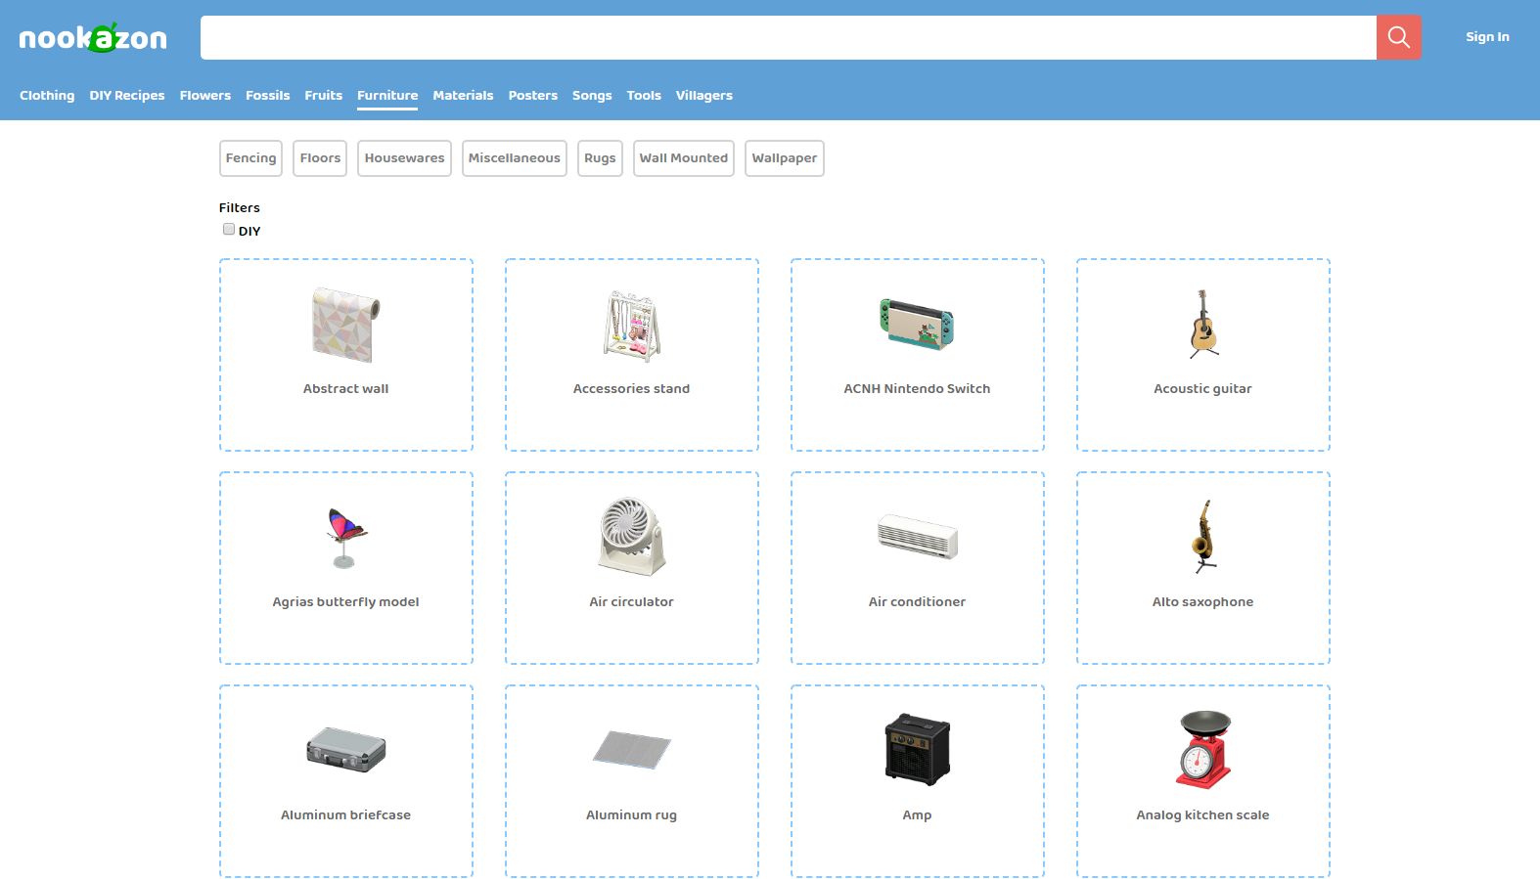Image resolution: width=1540 pixels, height=879 pixels.
Task: Select the Analog kitchen scale image
Action: [1203, 750]
